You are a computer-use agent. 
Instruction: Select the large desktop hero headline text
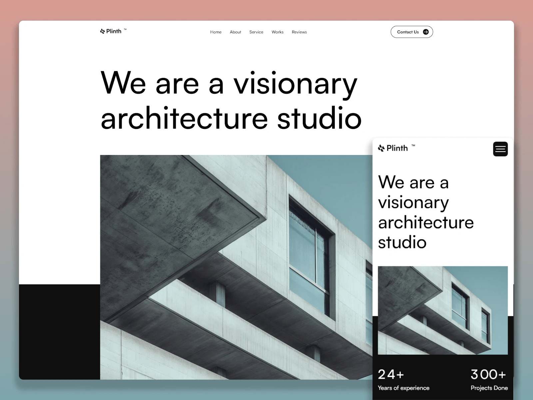231,100
